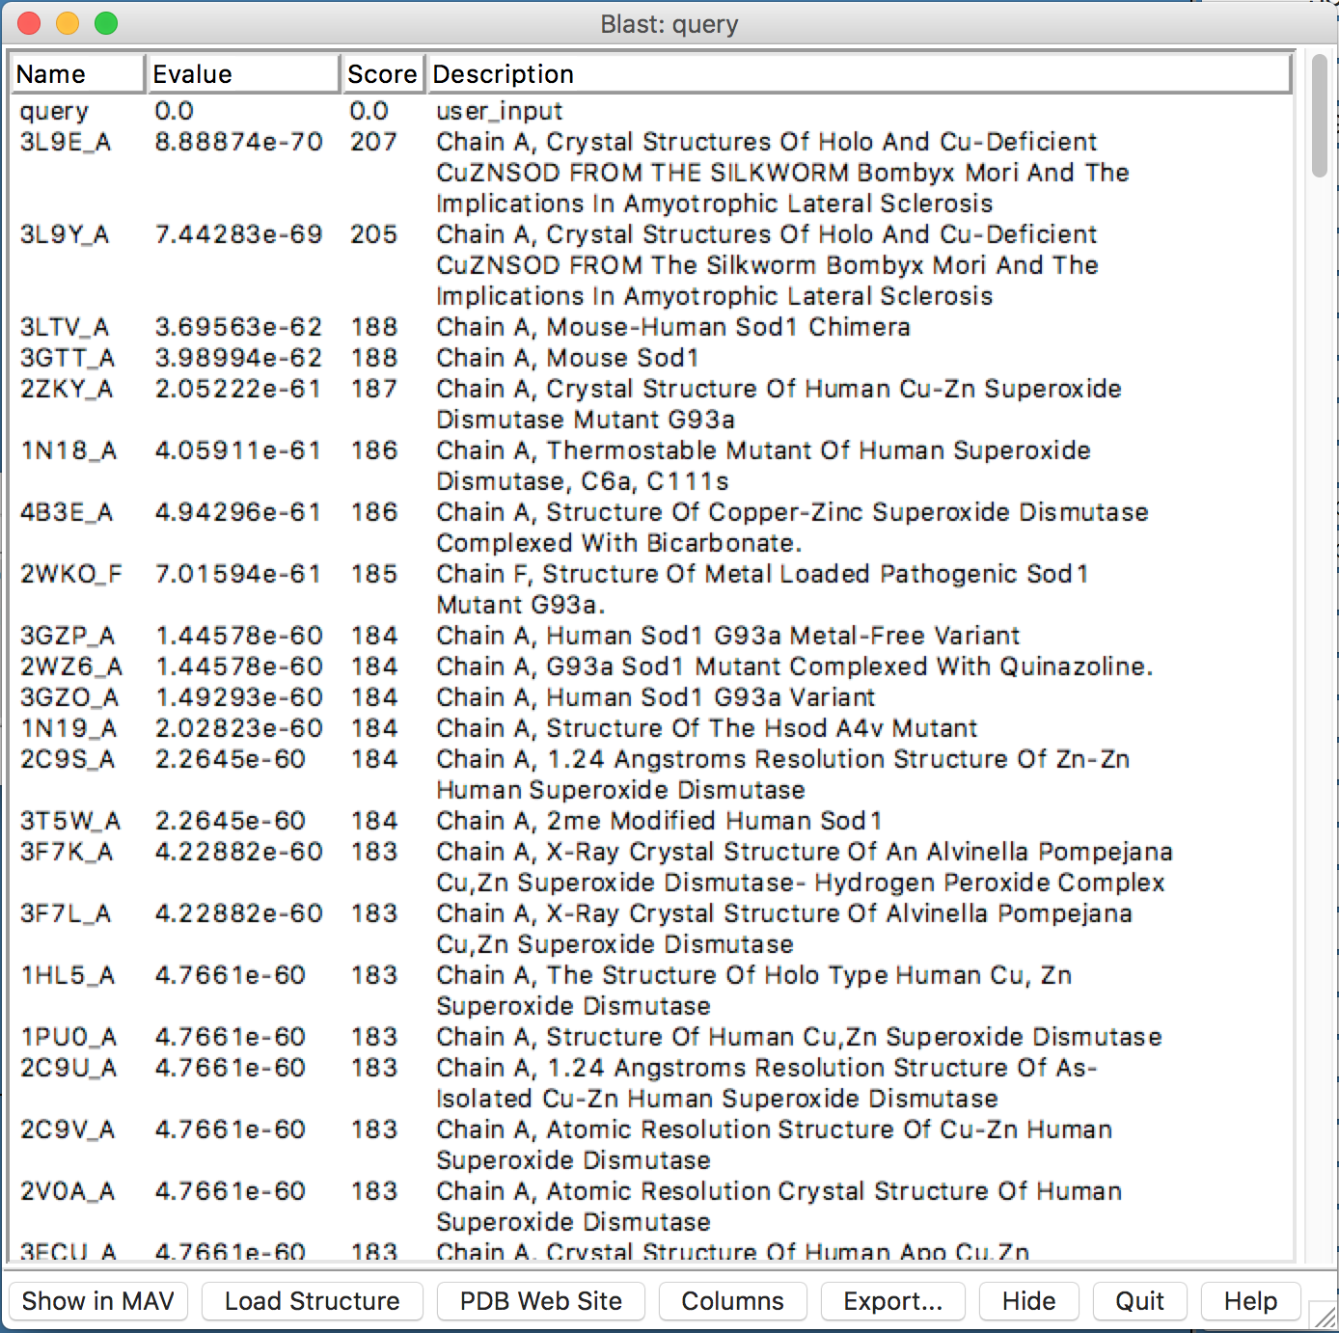
Task: Open Help for Blast results
Action: click(x=1250, y=1301)
